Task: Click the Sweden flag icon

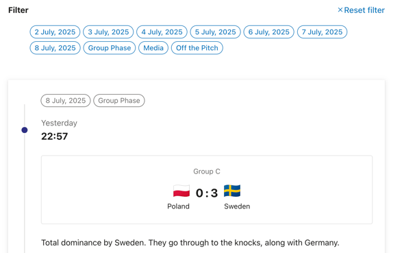Action: click(232, 191)
